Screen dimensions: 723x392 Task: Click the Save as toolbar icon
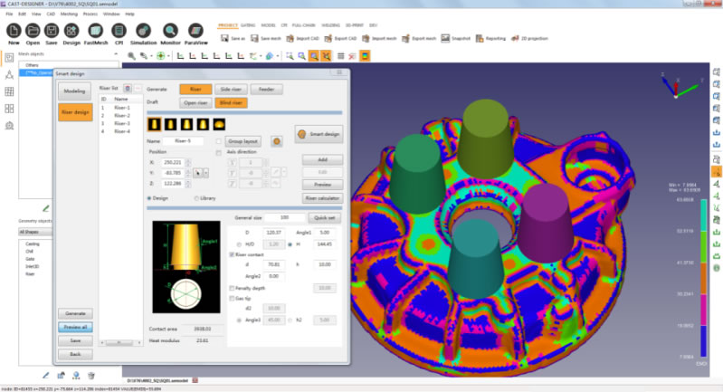point(224,38)
